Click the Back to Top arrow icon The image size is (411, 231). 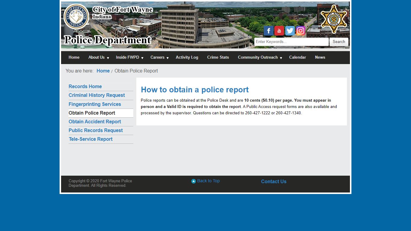193,181
